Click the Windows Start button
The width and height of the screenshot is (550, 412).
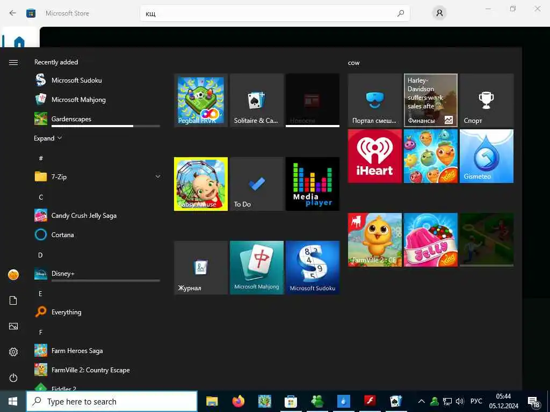(x=13, y=401)
